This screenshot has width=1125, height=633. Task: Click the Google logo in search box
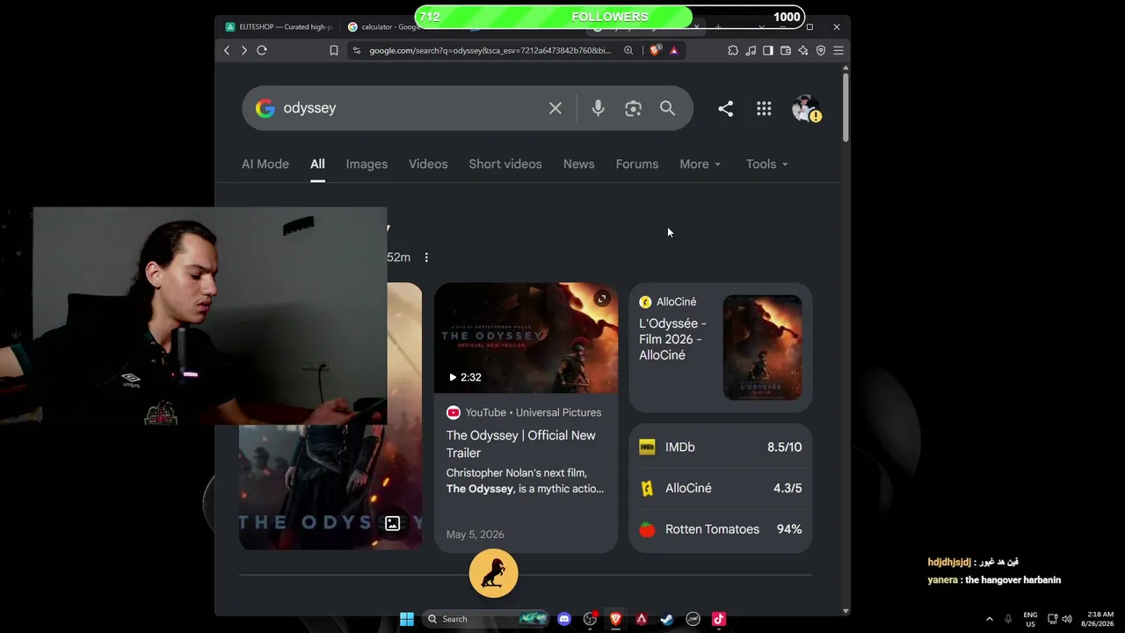pos(265,108)
